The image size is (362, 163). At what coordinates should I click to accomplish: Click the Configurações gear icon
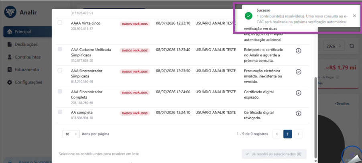pos(10,82)
